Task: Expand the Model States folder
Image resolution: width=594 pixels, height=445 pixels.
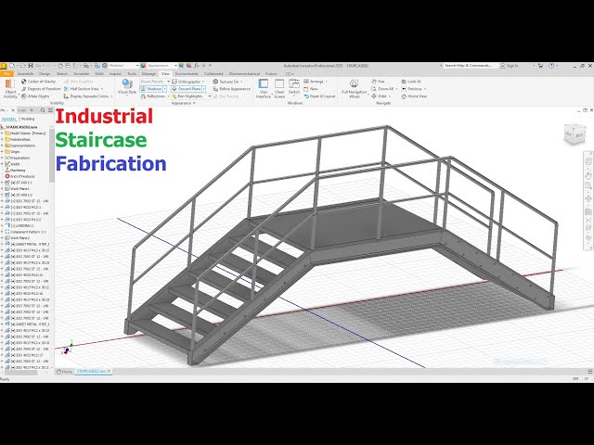Action: (x=2, y=133)
